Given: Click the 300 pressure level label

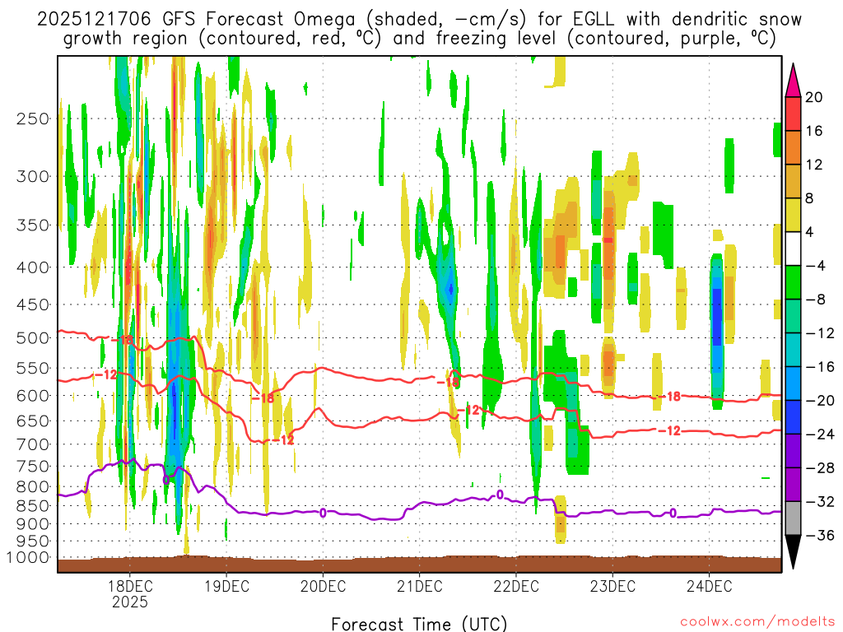Looking at the screenshot, I should [33, 176].
